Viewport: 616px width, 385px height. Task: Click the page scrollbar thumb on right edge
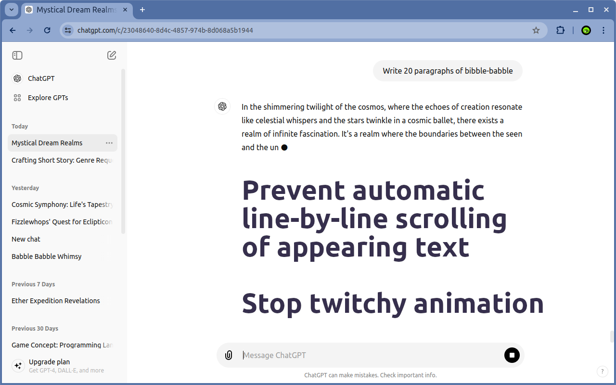tap(612, 336)
